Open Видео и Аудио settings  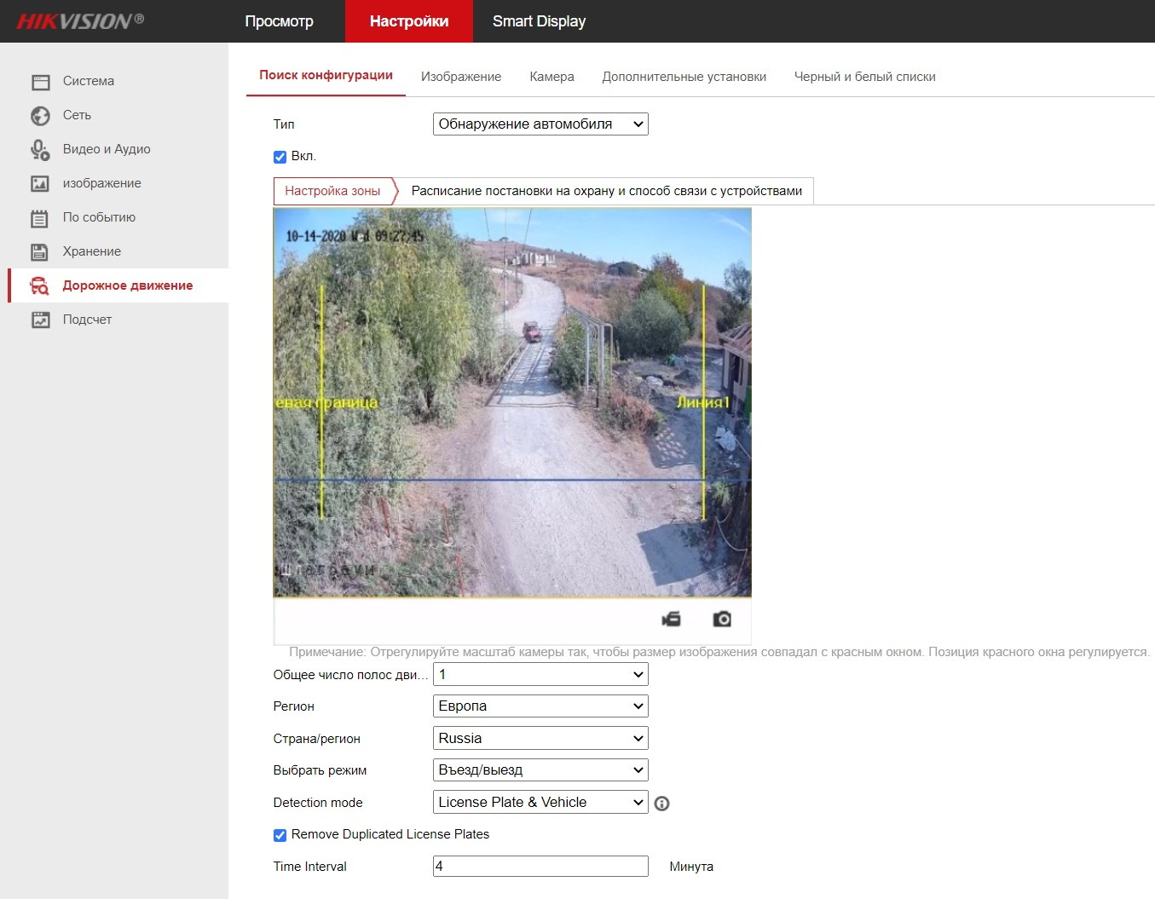pos(106,149)
